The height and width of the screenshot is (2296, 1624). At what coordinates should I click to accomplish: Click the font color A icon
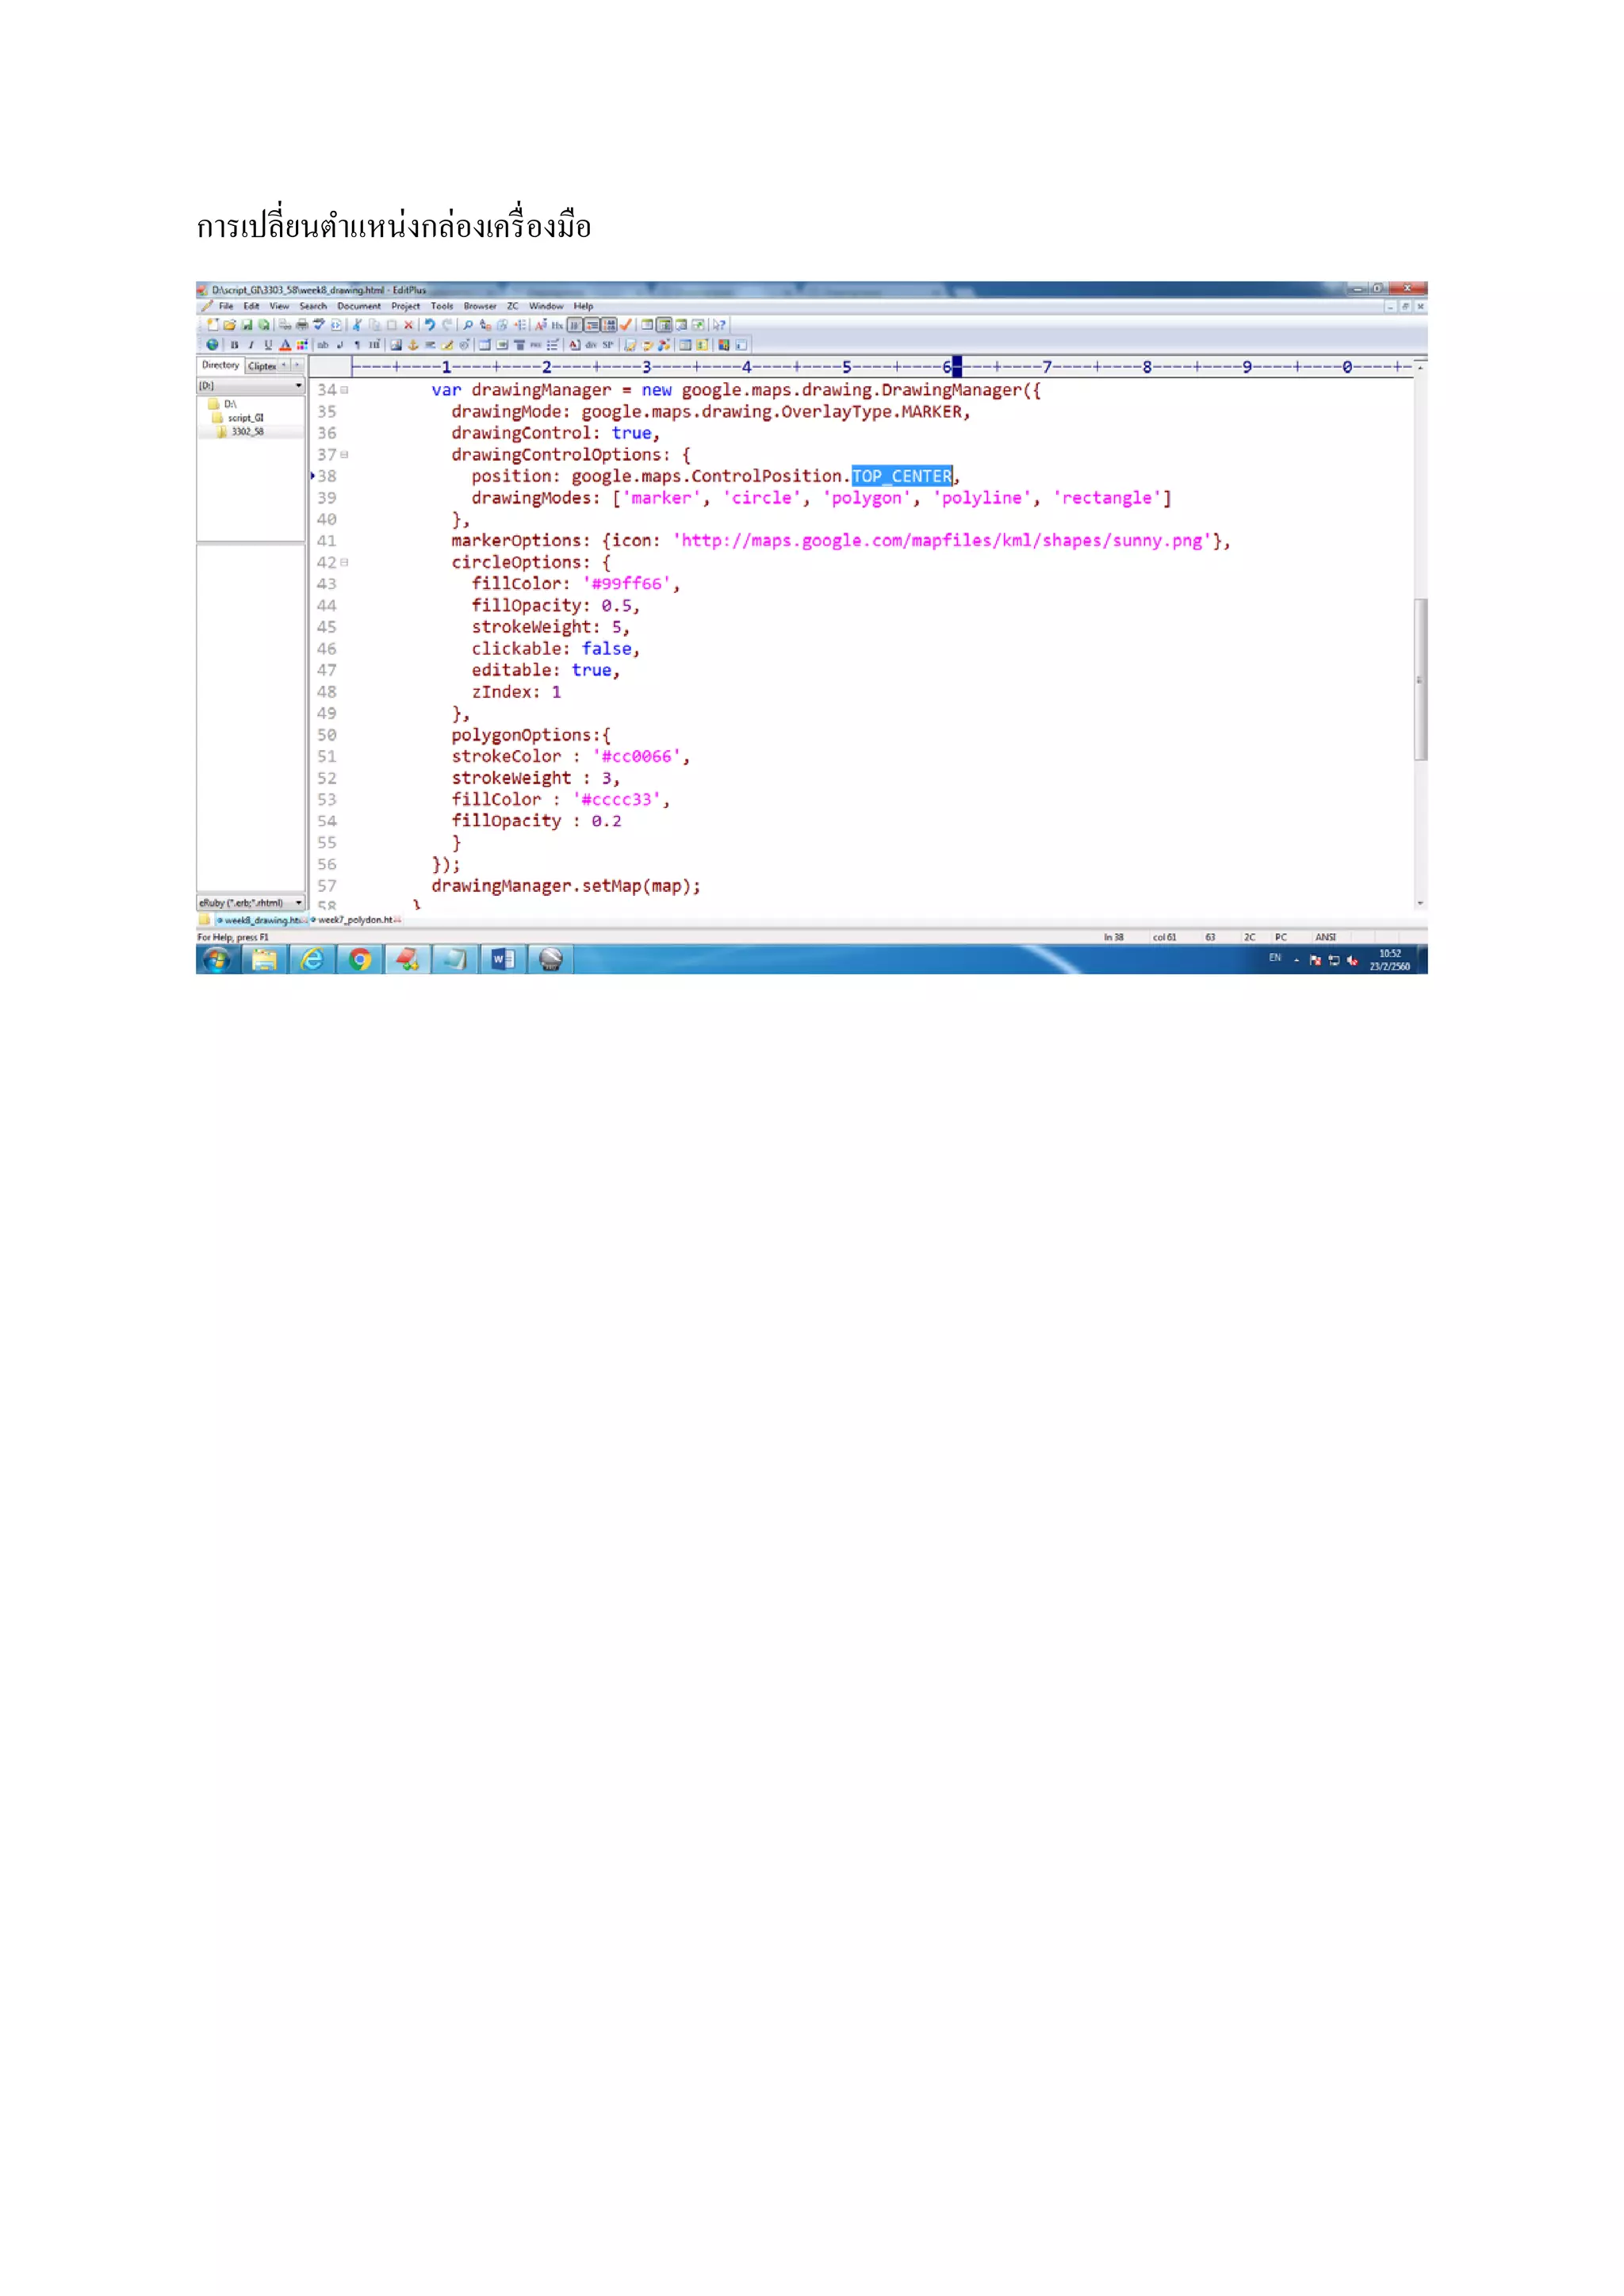(285, 345)
